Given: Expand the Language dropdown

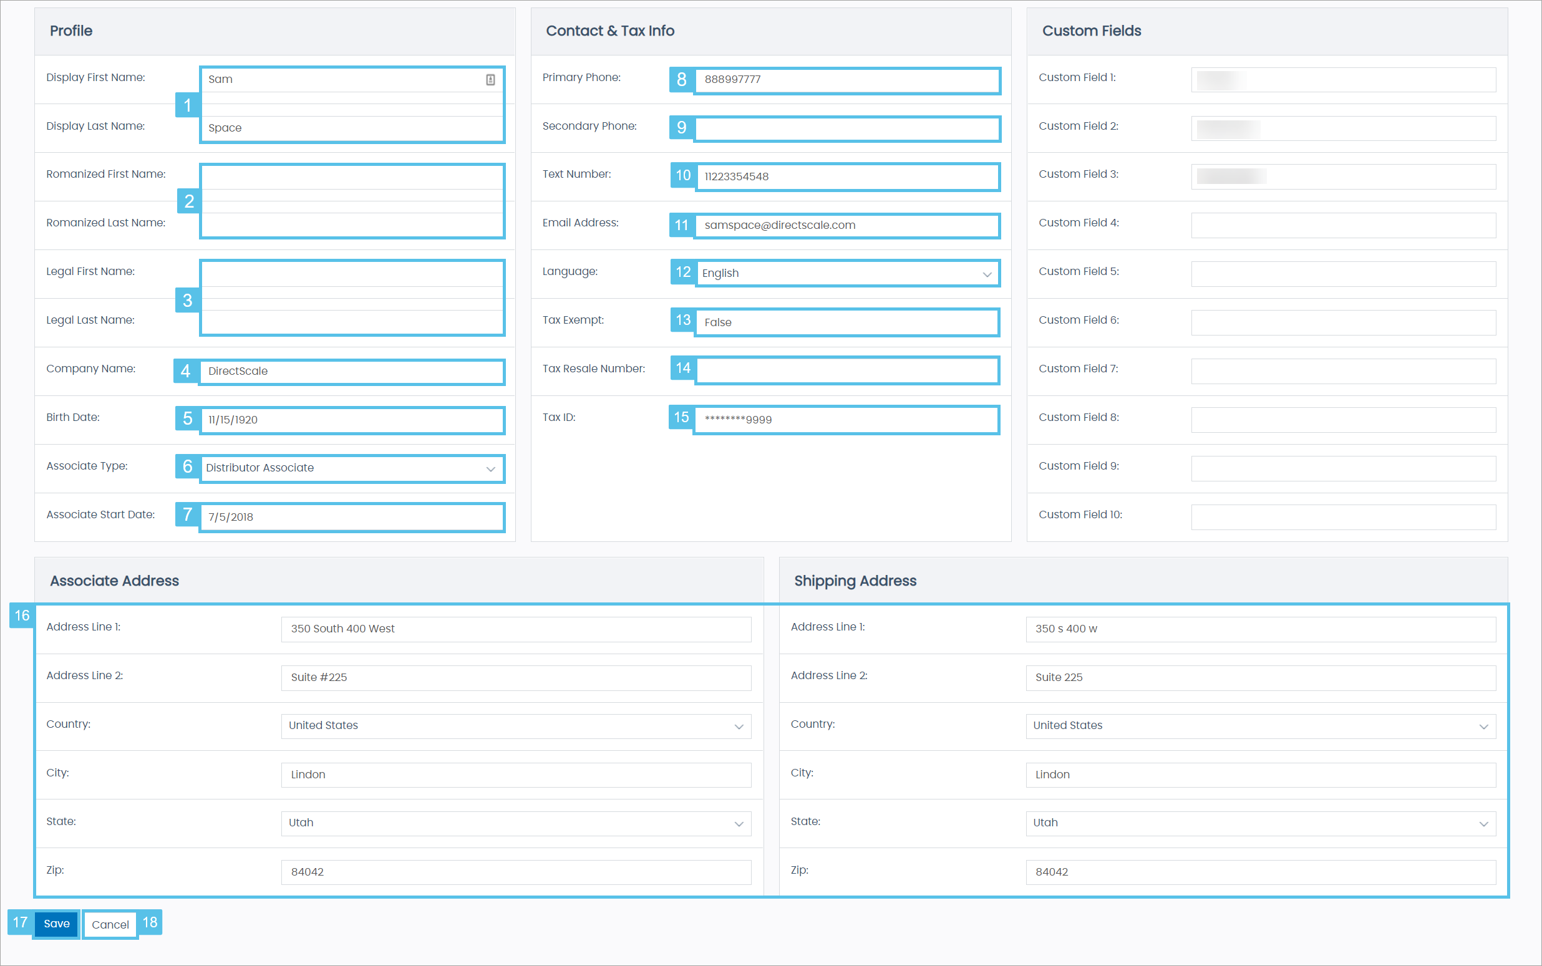Looking at the screenshot, I should click(846, 273).
